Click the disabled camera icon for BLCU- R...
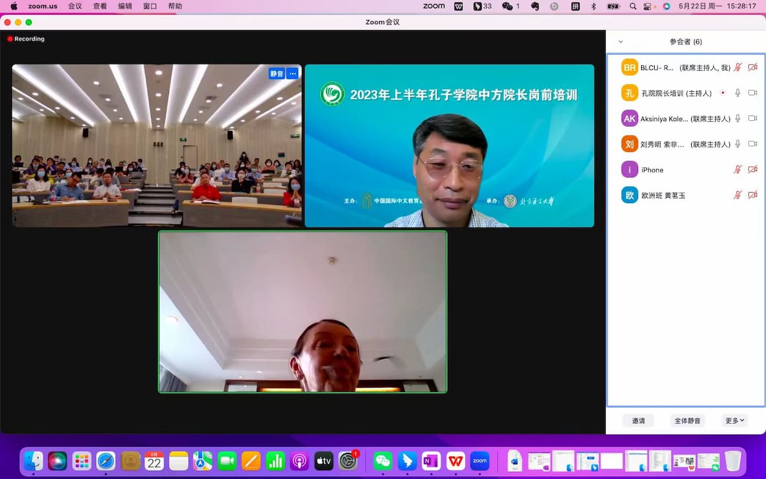This screenshot has height=479, width=766. coord(752,68)
